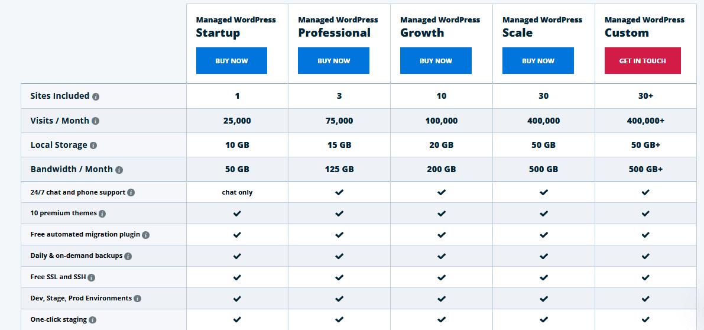Click the Managed WordPress Growth heading
This screenshot has height=330, width=704.
(x=440, y=27)
